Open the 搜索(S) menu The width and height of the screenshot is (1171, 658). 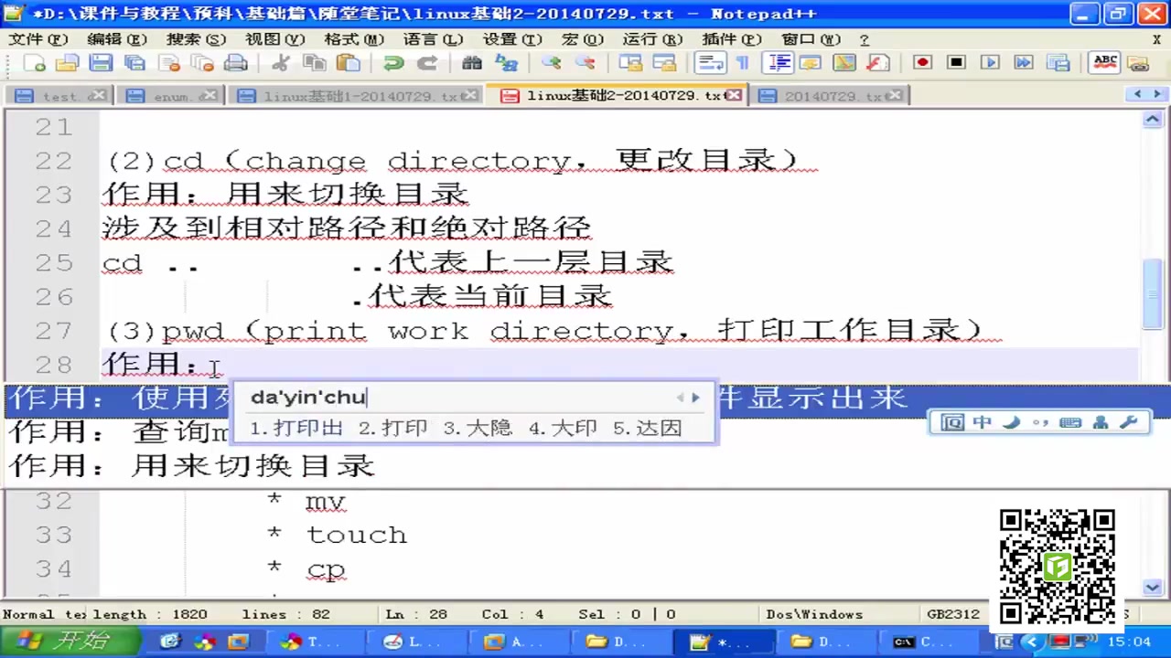point(196,39)
